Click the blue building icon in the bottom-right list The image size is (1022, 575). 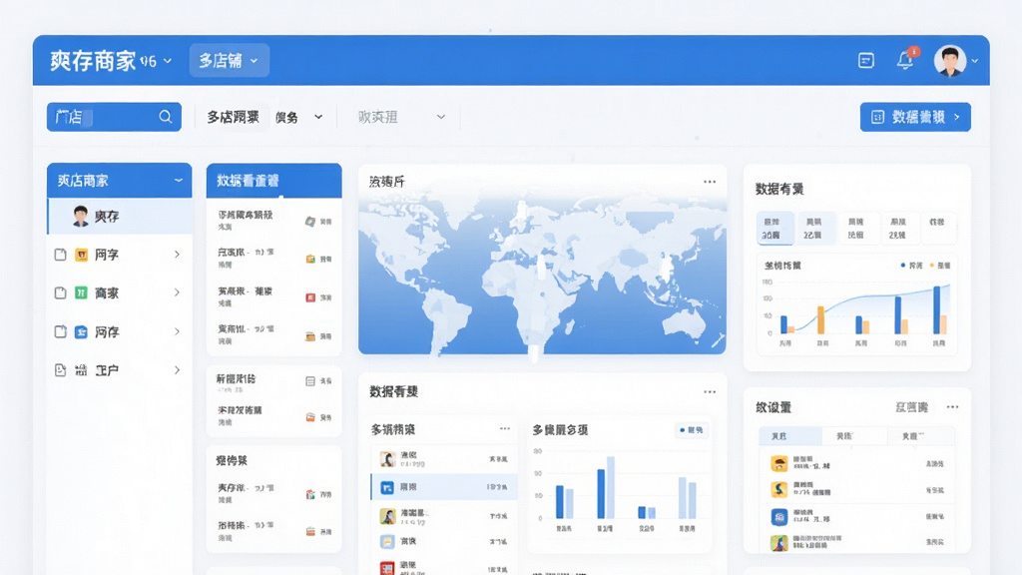click(778, 517)
